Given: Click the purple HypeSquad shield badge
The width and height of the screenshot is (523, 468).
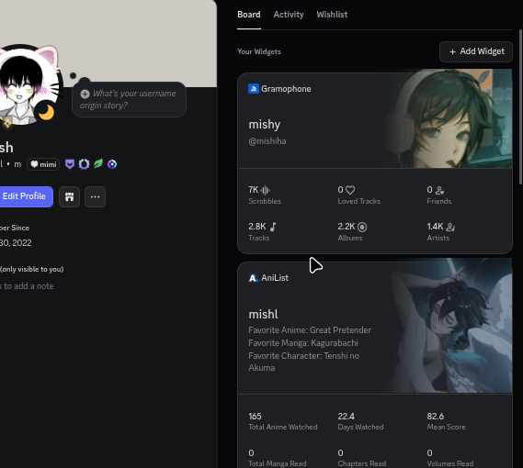Looking at the screenshot, I should click(70, 164).
